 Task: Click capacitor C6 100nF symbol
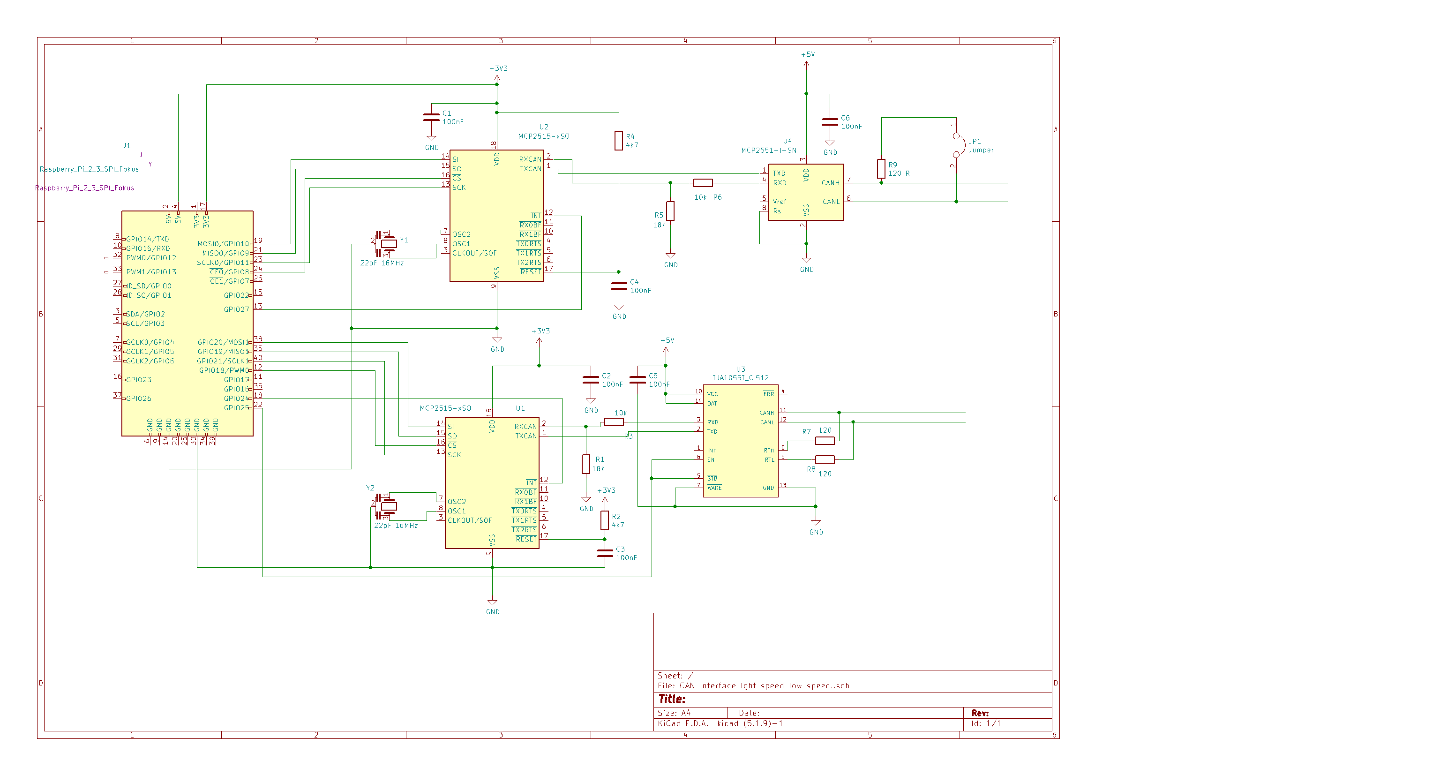pos(830,122)
